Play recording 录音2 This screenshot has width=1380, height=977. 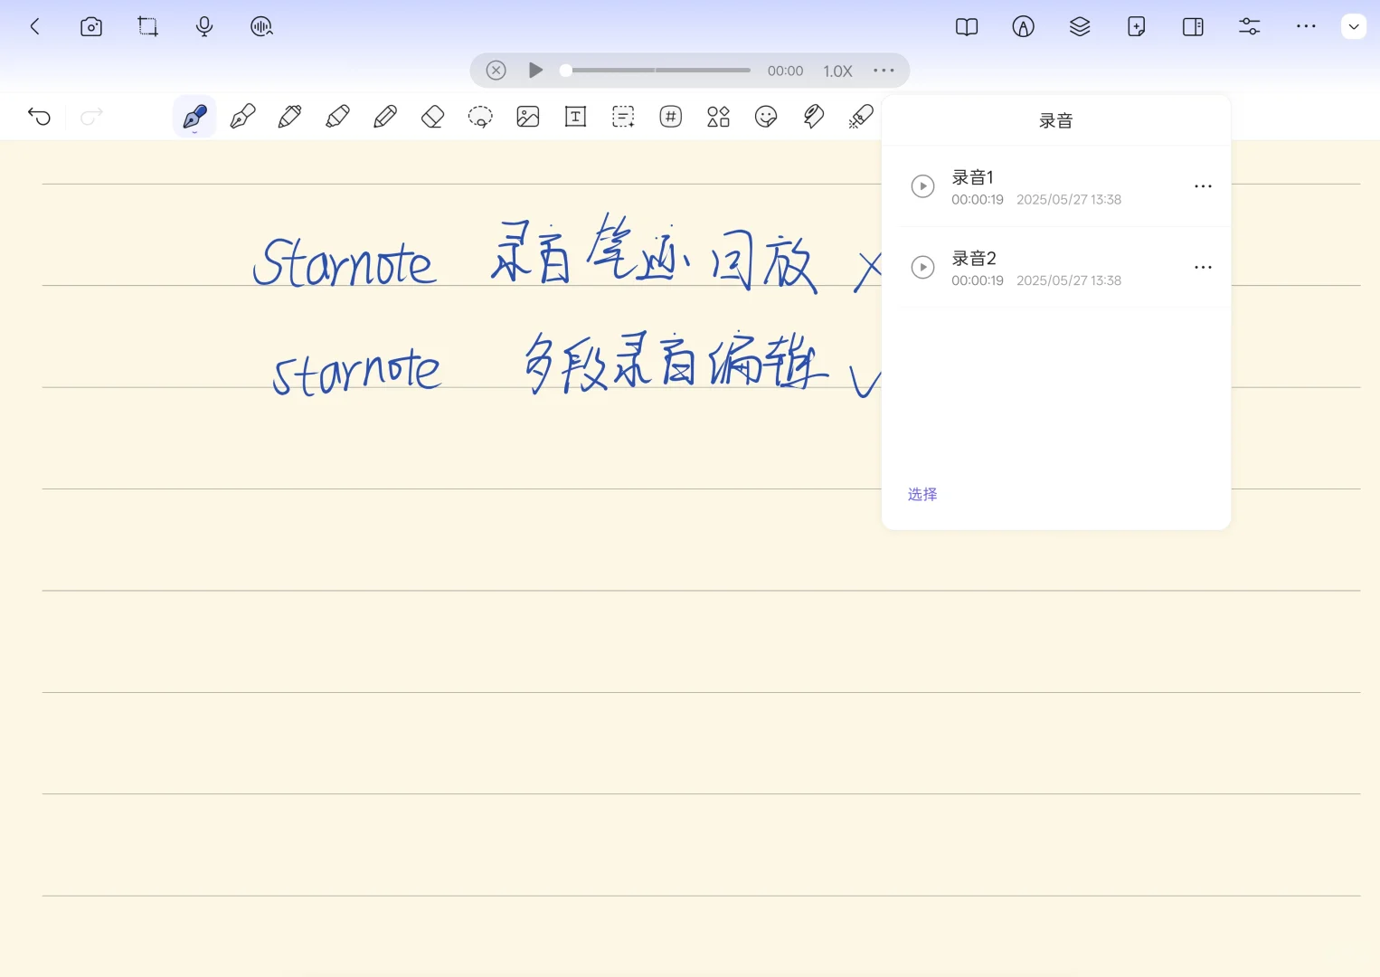922,267
